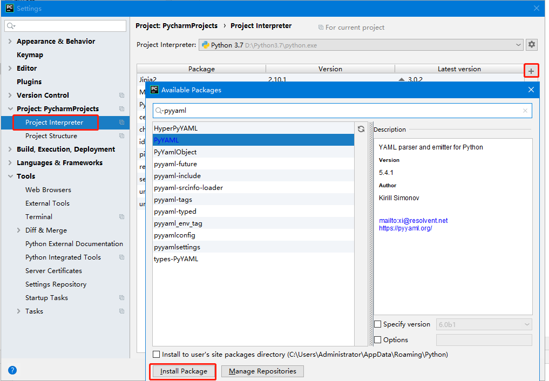Click the add package plus icon
Image resolution: width=549 pixels, height=381 pixels.
(531, 71)
